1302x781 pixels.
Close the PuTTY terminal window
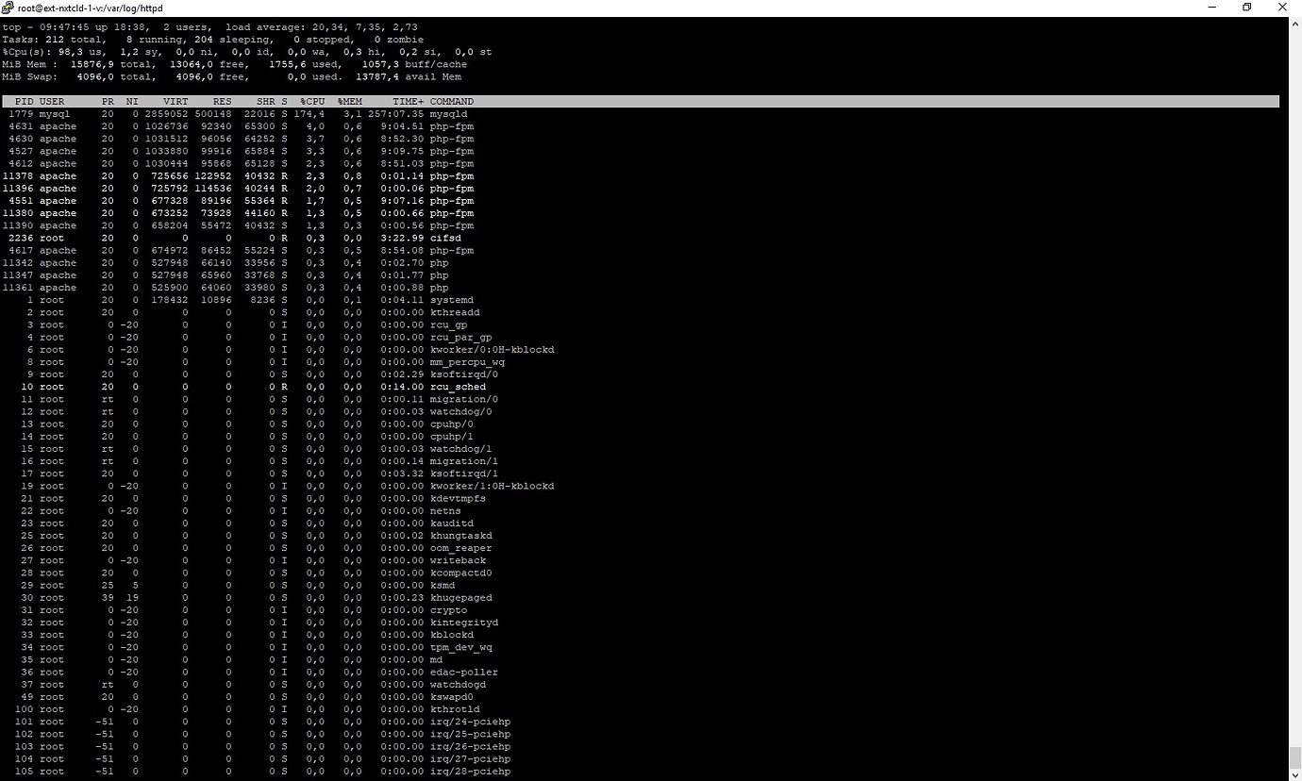click(x=1280, y=8)
